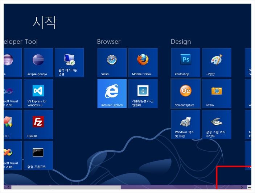Open Command Prompt (명령 프롬프트) tile
The width and height of the screenshot is (255, 193).
pyautogui.click(x=38, y=155)
